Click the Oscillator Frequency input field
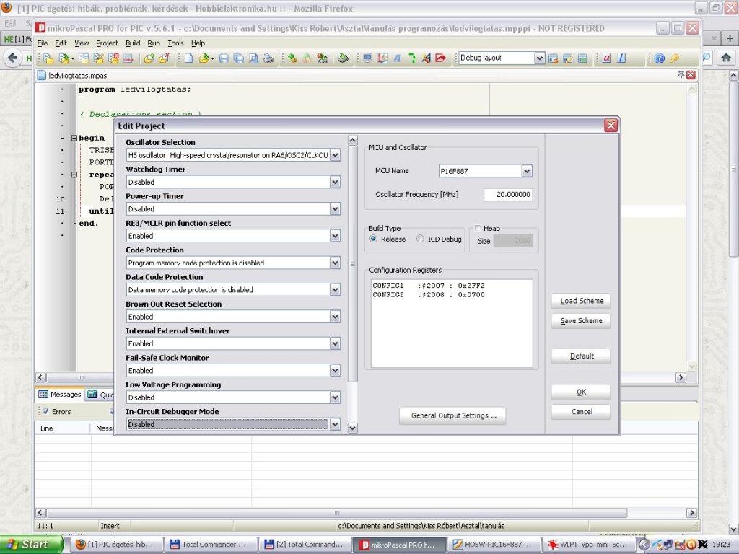This screenshot has width=739, height=554. [508, 194]
